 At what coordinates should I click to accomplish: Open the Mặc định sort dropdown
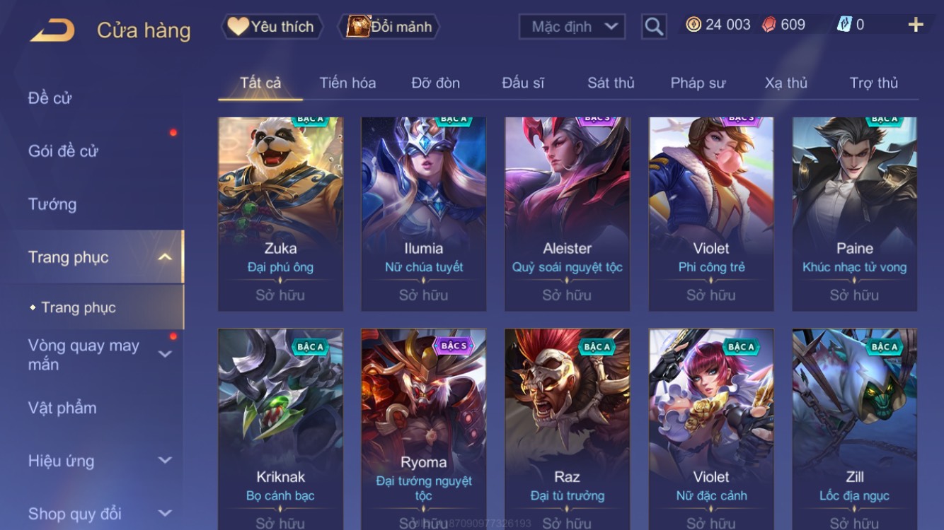tap(572, 27)
